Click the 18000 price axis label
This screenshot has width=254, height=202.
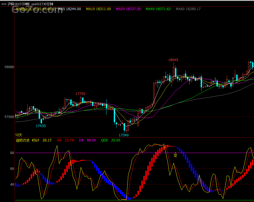click(x=9, y=67)
